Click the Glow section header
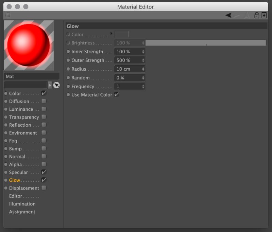 coord(167,26)
